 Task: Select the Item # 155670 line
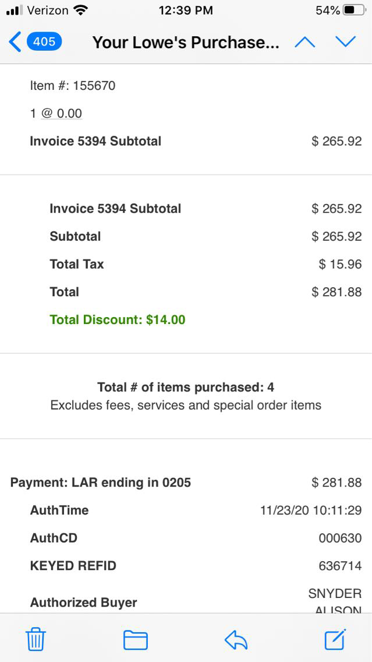[73, 86]
